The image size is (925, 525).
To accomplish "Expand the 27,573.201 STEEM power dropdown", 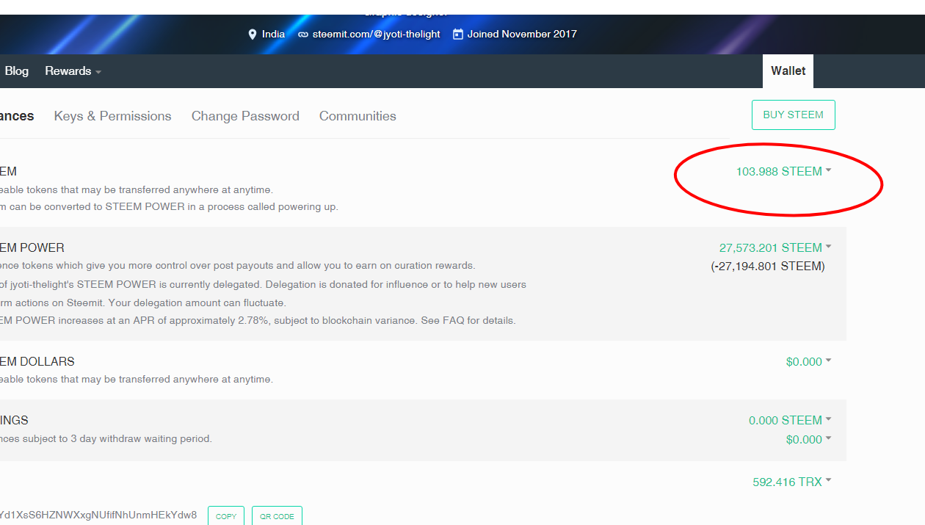I will [x=775, y=247].
